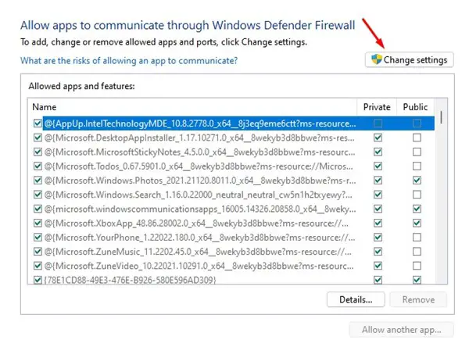469x347 pixels.
Task: Toggle Public checkbox for AppUp.IntelTechnologyMDE
Action: tap(417, 123)
